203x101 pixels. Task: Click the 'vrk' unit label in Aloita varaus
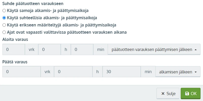[x=31, y=49]
